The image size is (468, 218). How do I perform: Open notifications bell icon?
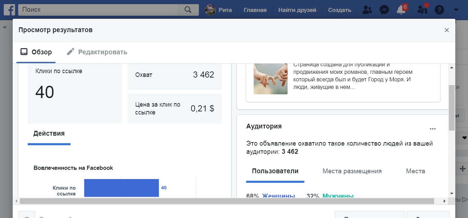[x=401, y=10]
